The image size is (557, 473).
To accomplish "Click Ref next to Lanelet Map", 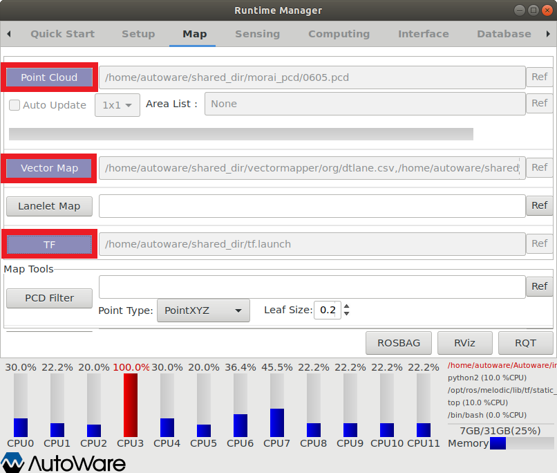I will click(539, 205).
